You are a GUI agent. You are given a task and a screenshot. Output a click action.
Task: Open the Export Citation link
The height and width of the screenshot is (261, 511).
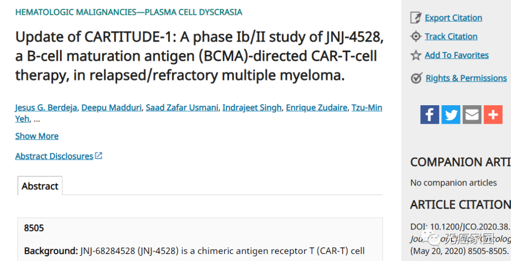coord(453,18)
